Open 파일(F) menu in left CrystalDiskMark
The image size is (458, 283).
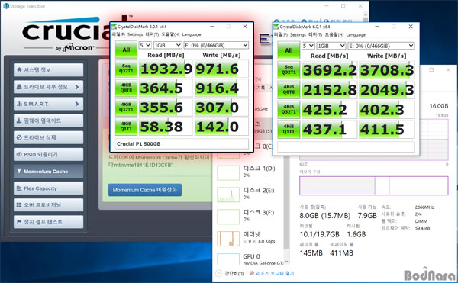click(x=118, y=34)
